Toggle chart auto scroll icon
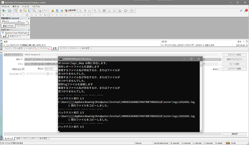Viewport: 249px width, 145px height. (x=109, y=10)
